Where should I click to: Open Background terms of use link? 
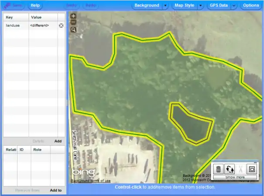[91, 181]
